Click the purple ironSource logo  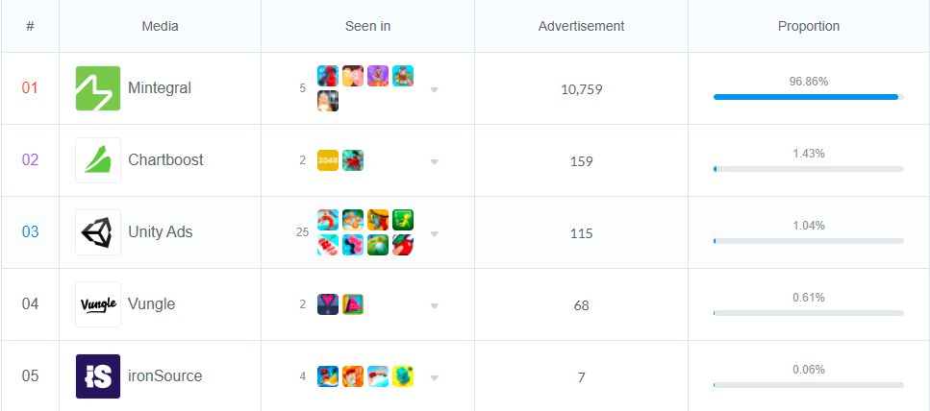point(98,376)
